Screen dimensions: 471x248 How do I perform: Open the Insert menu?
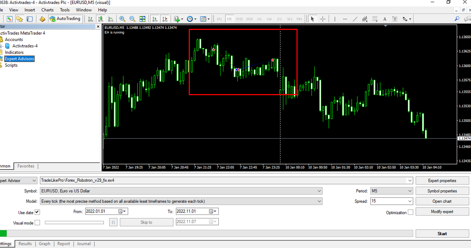[30, 10]
